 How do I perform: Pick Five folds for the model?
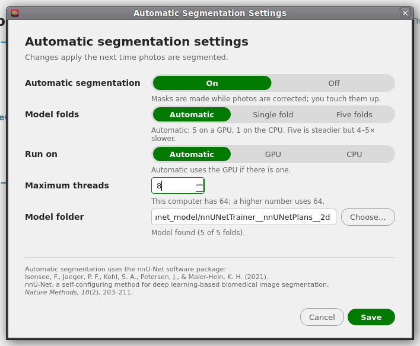354,114
